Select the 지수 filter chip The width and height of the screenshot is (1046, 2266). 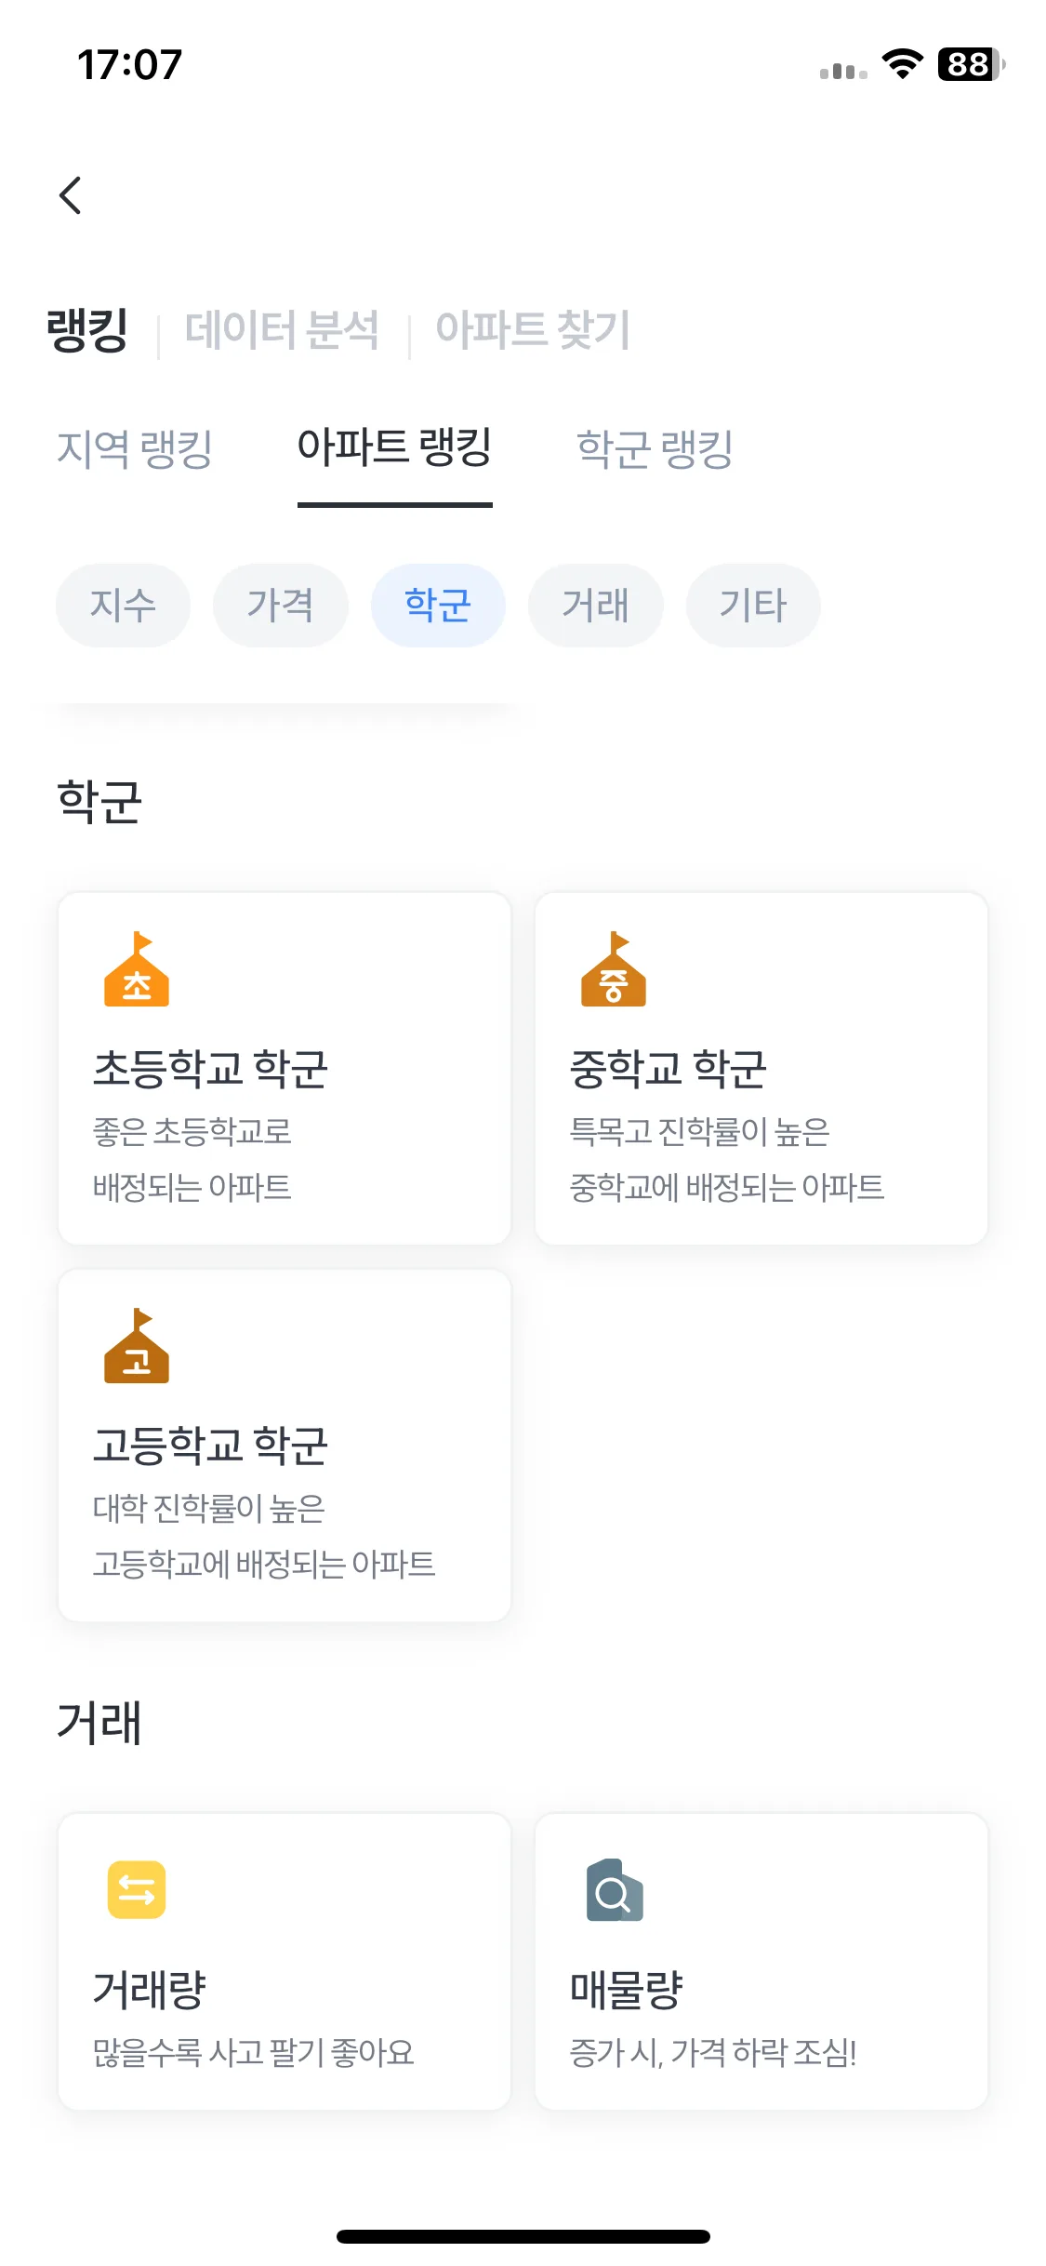coord(123,606)
